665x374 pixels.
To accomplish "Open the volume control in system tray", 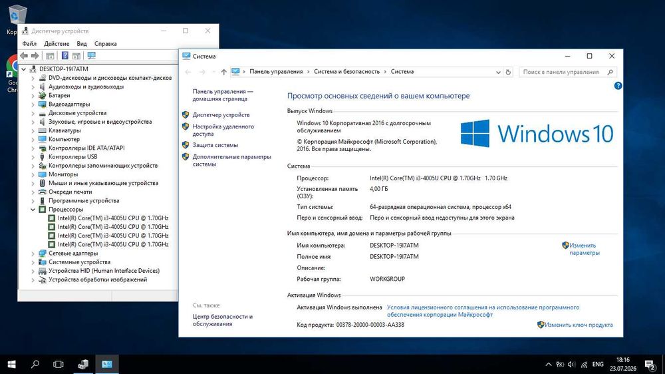I will 571,364.
